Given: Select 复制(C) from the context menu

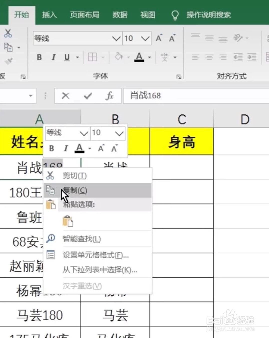Looking at the screenshot, I should (x=75, y=190).
